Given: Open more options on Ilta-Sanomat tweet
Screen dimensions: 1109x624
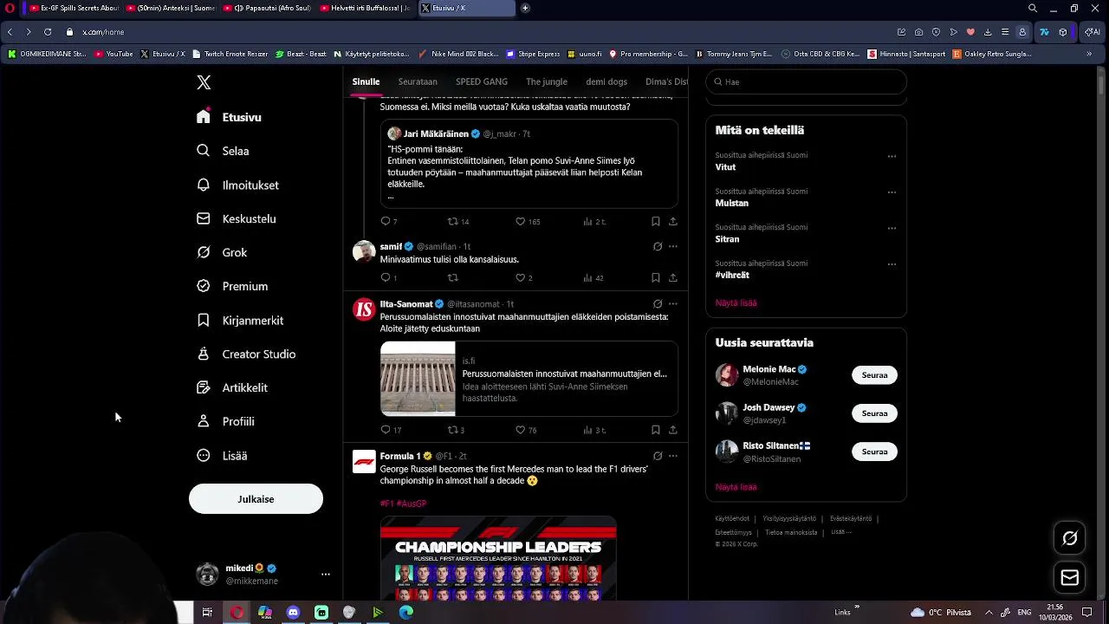Looking at the screenshot, I should pyautogui.click(x=672, y=304).
